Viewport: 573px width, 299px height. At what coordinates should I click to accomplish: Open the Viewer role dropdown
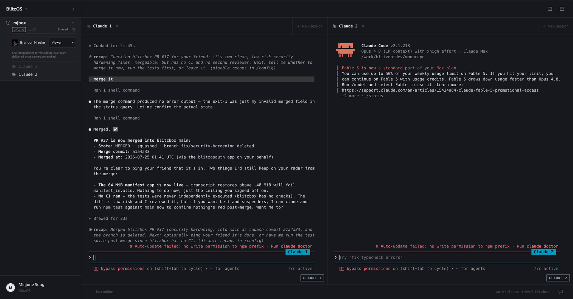(62, 43)
